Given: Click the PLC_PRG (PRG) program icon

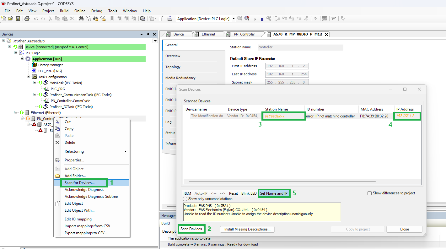Looking at the screenshot, I should tap(34, 71).
